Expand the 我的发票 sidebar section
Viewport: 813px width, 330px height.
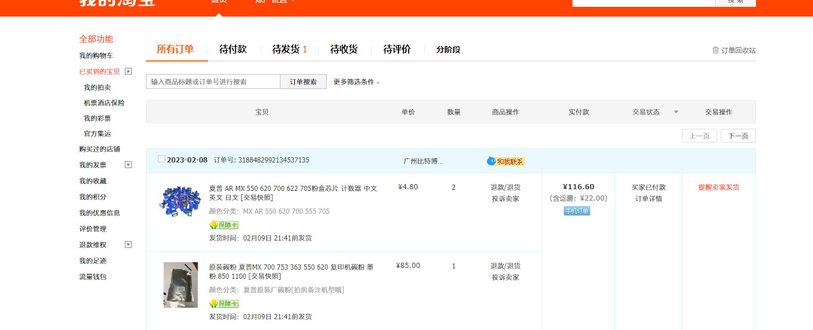pyautogui.click(x=128, y=165)
